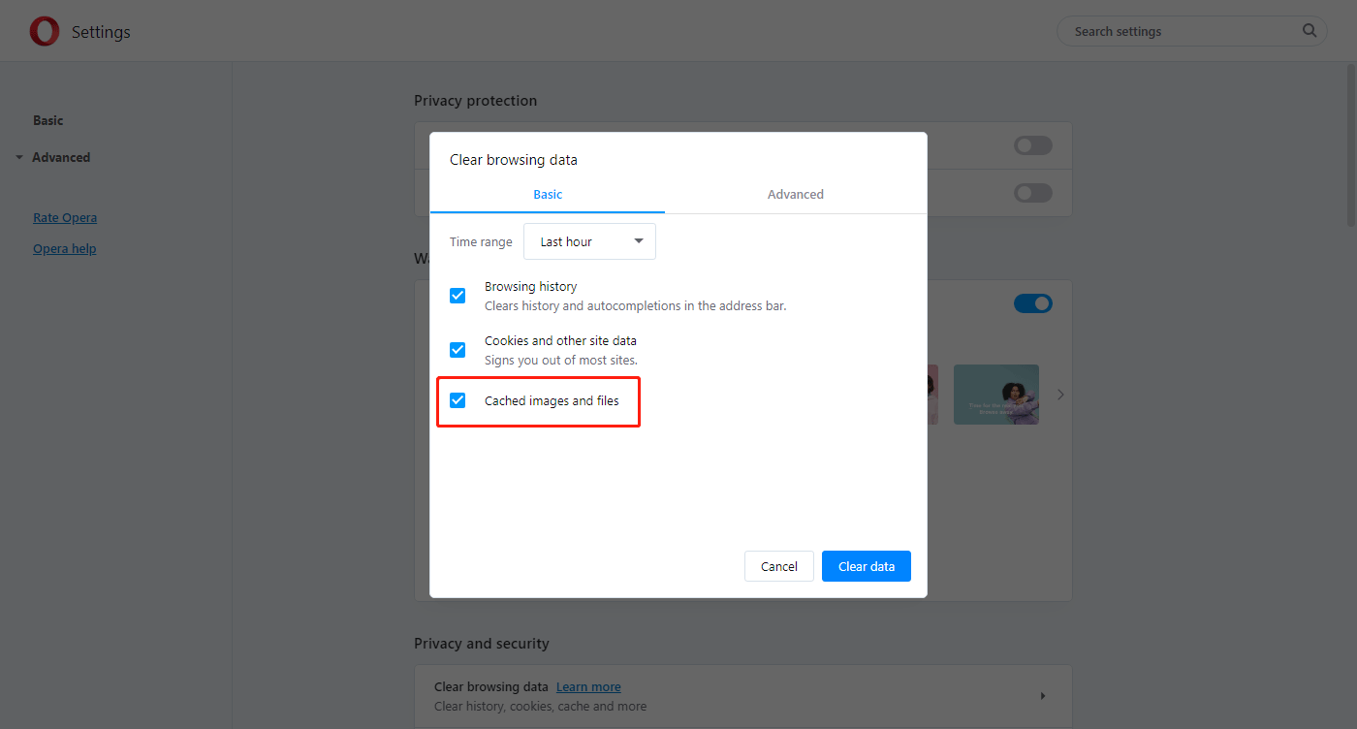Uncheck Browsing history
Screen dimensions: 1357x729
[457, 296]
